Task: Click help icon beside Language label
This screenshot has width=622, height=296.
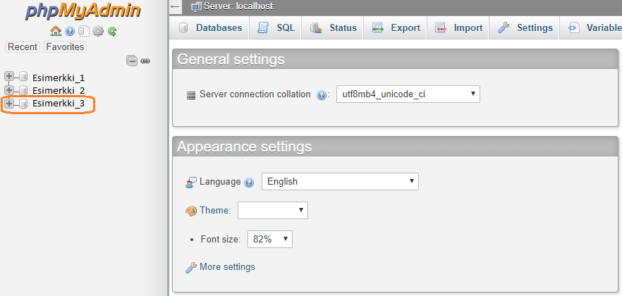Action: click(x=249, y=183)
